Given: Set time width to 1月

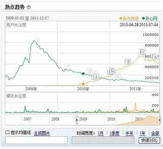Looking at the screenshot, I should (x=101, y=133).
